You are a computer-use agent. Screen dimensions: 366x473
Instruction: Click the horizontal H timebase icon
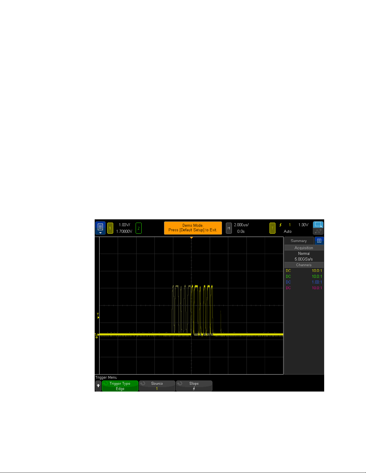point(229,228)
